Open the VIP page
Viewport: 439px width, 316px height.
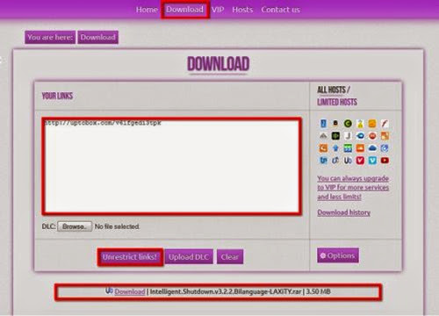click(x=218, y=10)
